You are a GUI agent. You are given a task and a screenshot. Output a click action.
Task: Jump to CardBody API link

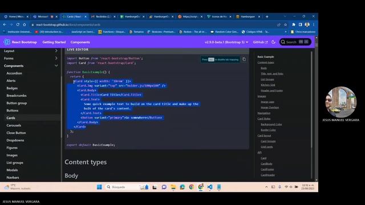pyautogui.click(x=266, y=163)
